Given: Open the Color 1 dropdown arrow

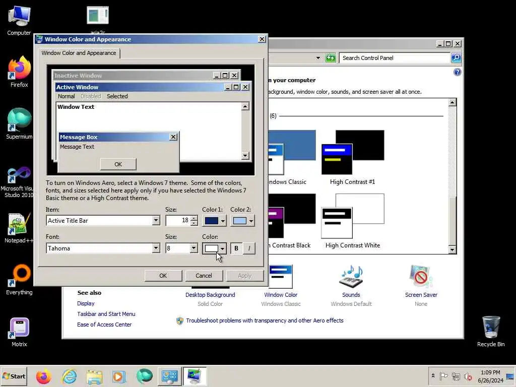Looking at the screenshot, I should (x=223, y=221).
